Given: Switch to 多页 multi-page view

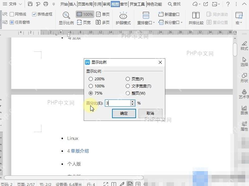Looking at the screenshot, I should point(103,22).
